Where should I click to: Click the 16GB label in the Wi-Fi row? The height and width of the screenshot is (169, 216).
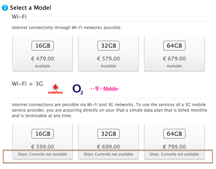pyautogui.click(x=43, y=46)
